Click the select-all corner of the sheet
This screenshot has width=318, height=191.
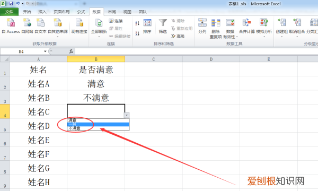click(5, 59)
